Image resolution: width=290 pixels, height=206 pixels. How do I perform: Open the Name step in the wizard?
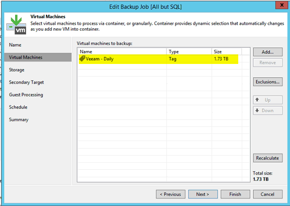15,45
